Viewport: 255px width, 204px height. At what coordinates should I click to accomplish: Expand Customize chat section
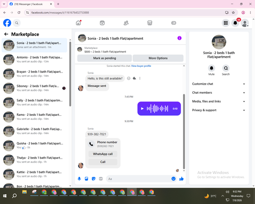click(x=219, y=84)
